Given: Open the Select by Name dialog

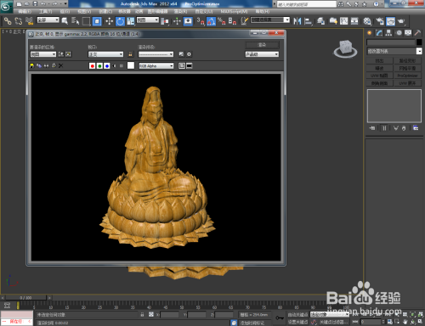Looking at the screenshot, I should [76, 21].
